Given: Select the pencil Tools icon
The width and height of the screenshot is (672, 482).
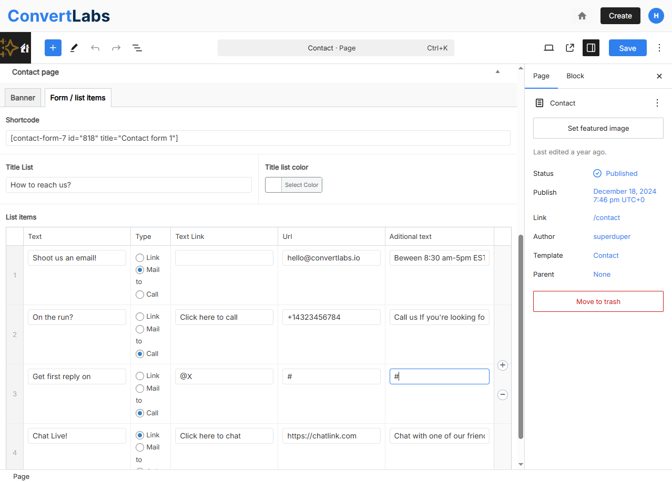Looking at the screenshot, I should pos(74,48).
